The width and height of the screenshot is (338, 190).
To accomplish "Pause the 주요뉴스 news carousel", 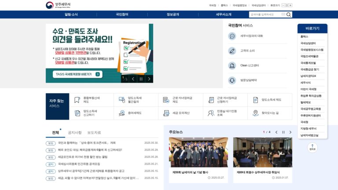I will 283,132.
